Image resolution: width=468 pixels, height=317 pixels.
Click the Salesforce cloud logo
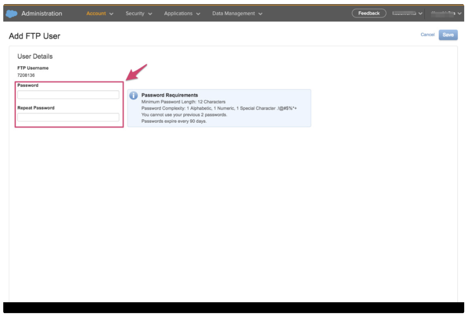click(11, 14)
